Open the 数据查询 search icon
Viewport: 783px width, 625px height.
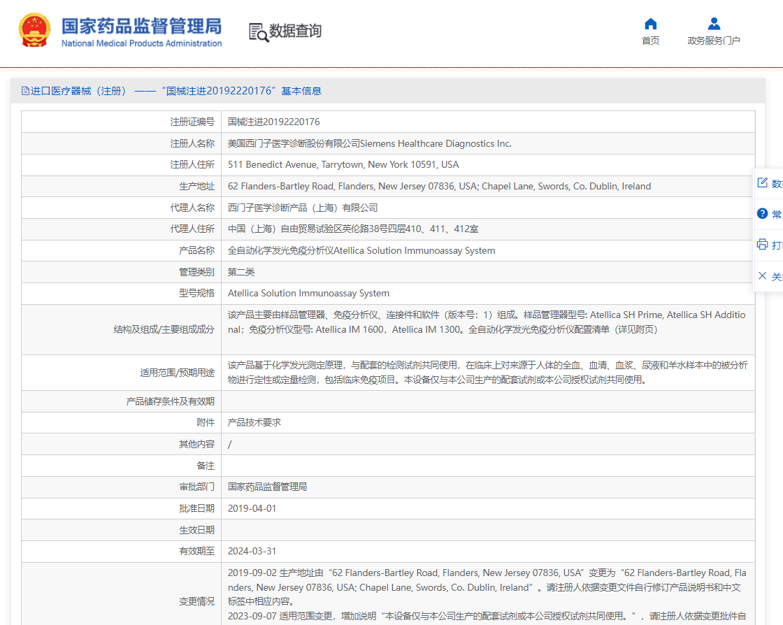(259, 32)
